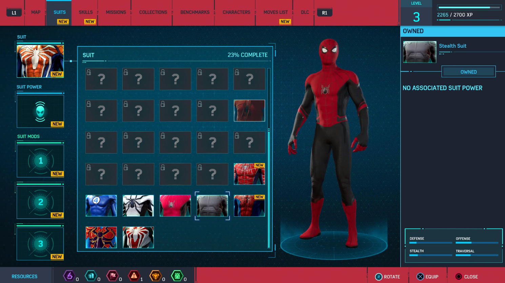Click the "23% COMPLETE" text
This screenshot has width=505, height=283.
(x=247, y=55)
